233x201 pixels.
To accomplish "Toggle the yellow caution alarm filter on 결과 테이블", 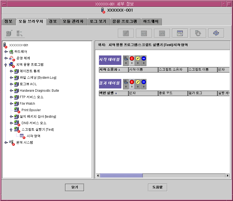I will 138,82.
